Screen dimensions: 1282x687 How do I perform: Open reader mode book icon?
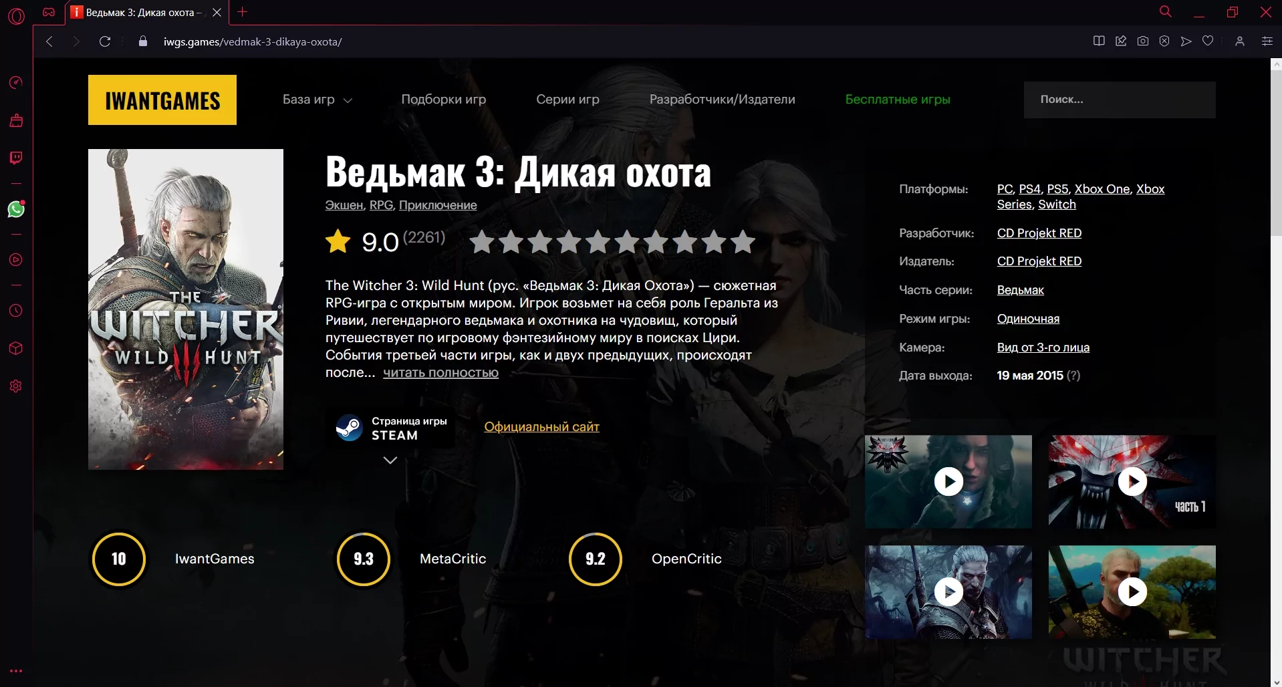pyautogui.click(x=1099, y=41)
